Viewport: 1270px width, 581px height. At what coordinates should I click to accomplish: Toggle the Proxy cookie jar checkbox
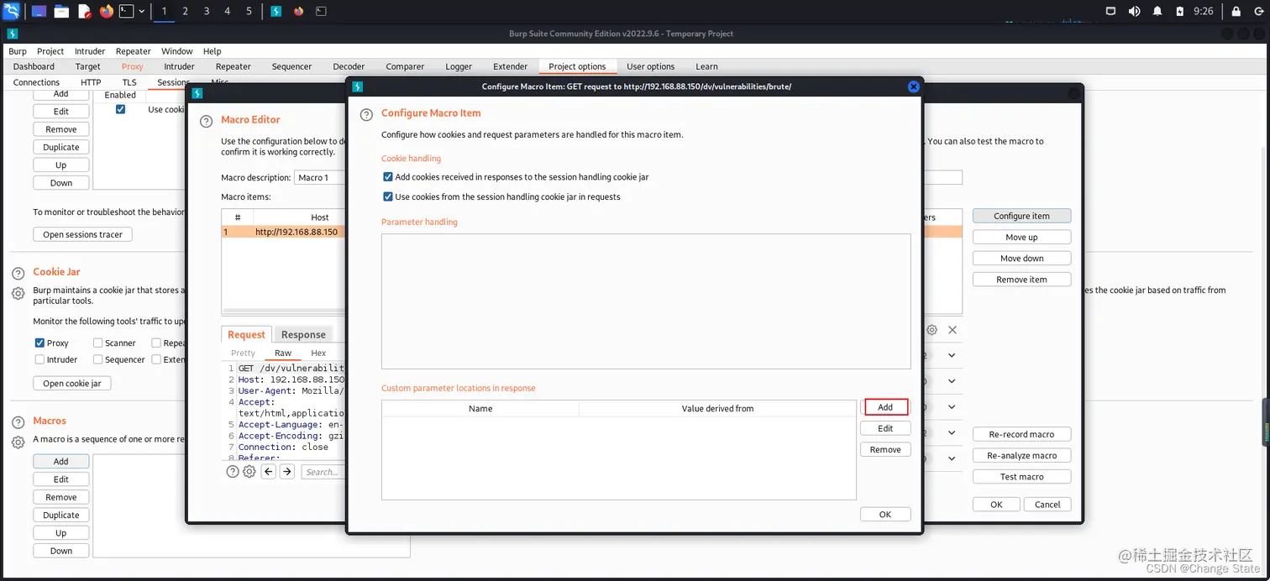point(39,343)
